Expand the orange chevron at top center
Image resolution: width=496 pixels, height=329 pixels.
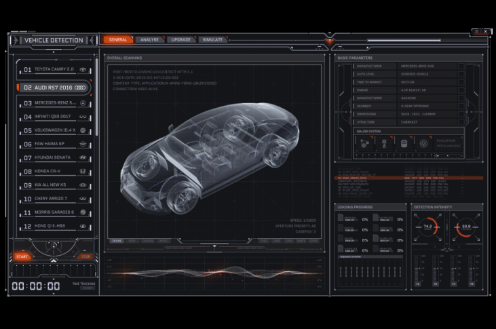(330, 41)
